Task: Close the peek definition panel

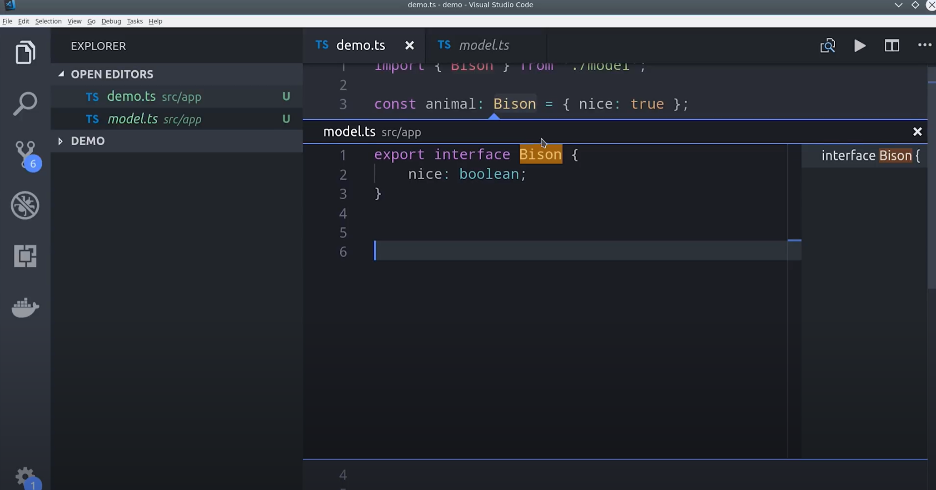Action: pyautogui.click(x=917, y=132)
